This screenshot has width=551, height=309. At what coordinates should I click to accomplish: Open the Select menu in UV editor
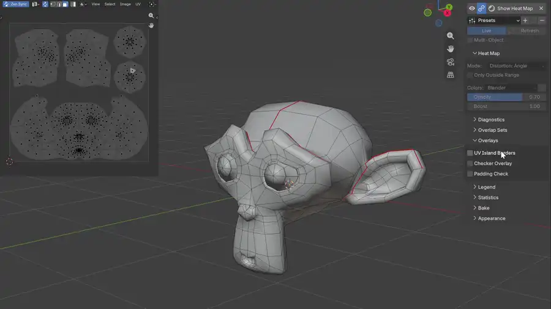click(110, 4)
